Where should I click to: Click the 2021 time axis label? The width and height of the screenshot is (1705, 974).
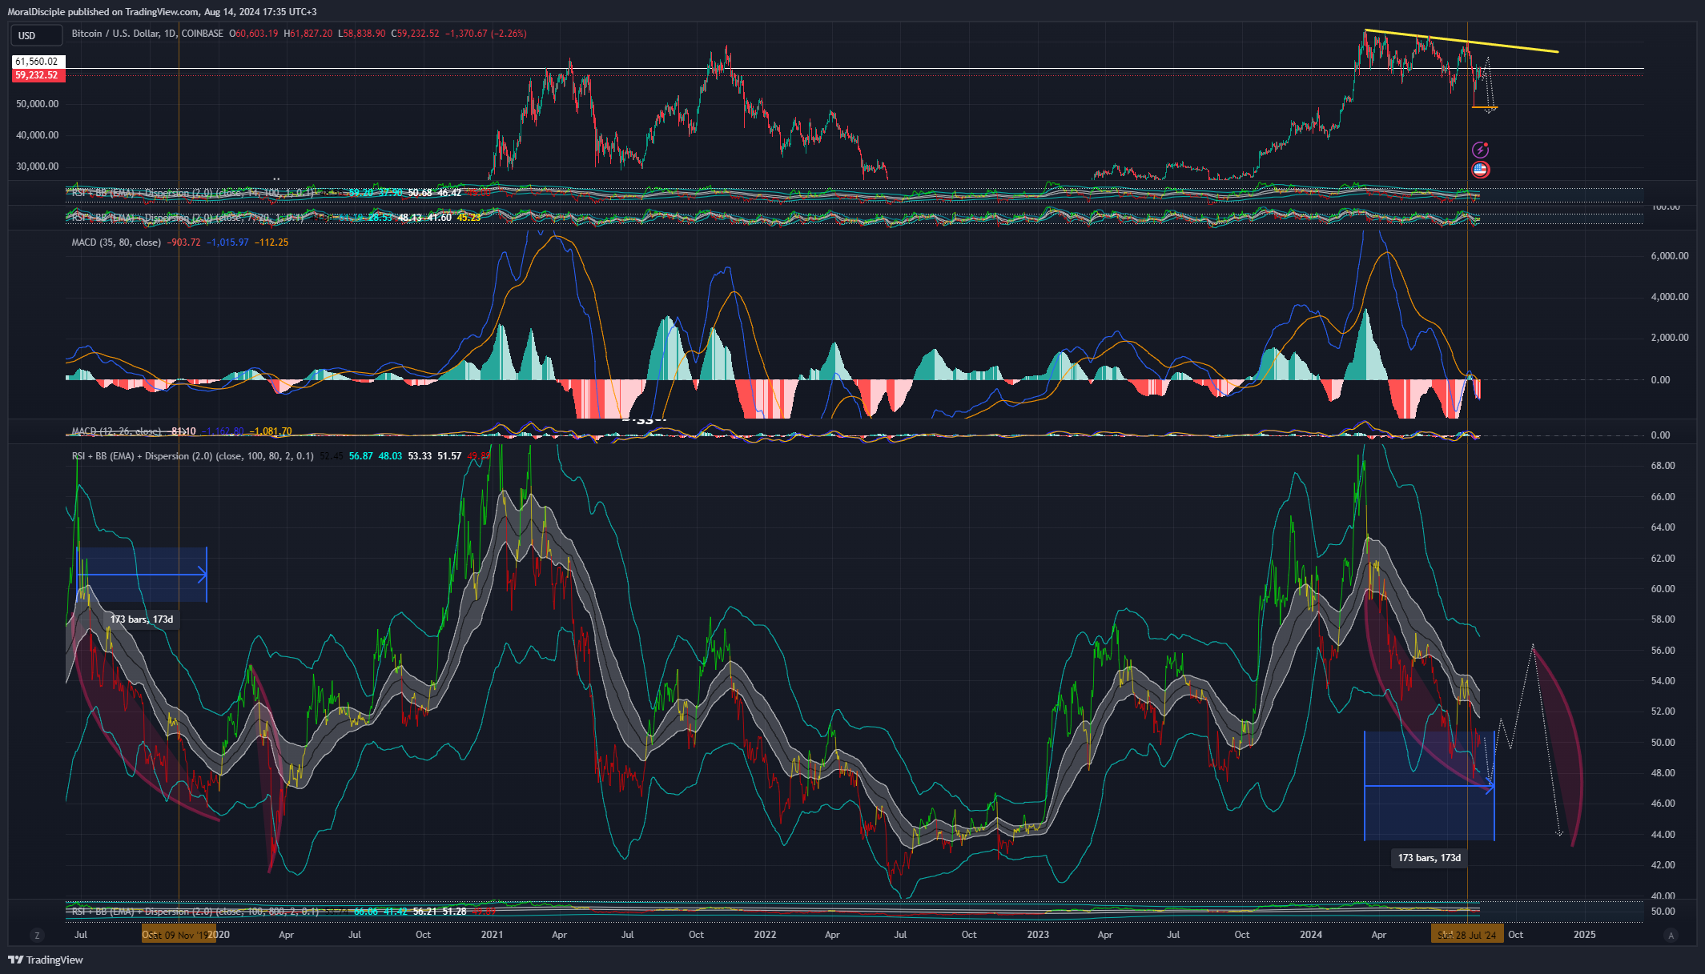click(x=492, y=935)
